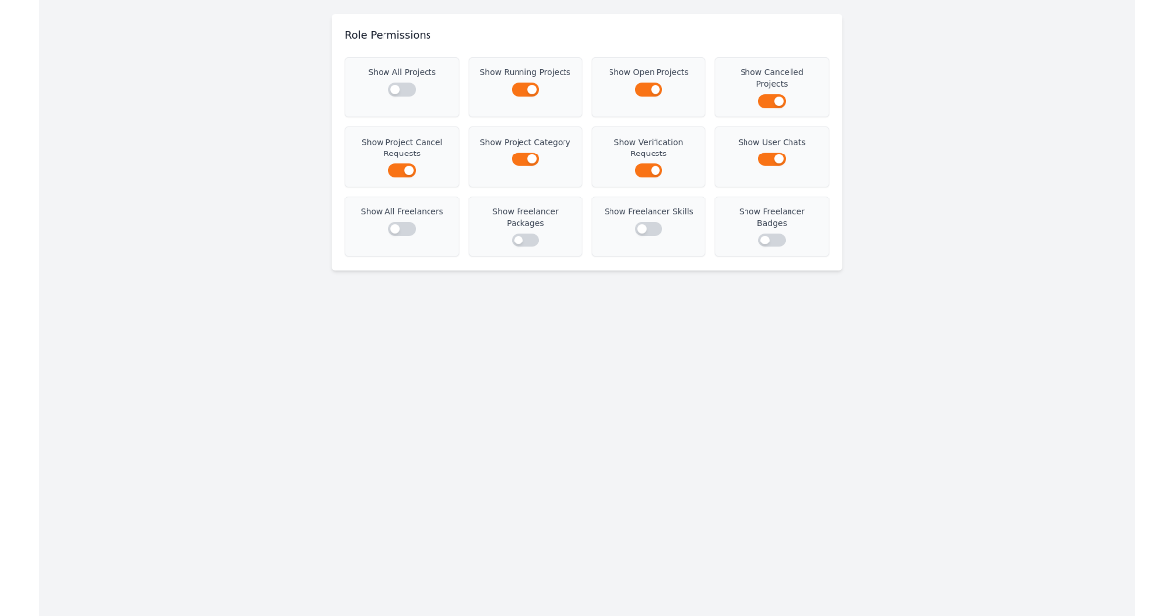This screenshot has height=616, width=1174.
Task: Click the Show Cancelled Projects label text
Action: tap(772, 78)
